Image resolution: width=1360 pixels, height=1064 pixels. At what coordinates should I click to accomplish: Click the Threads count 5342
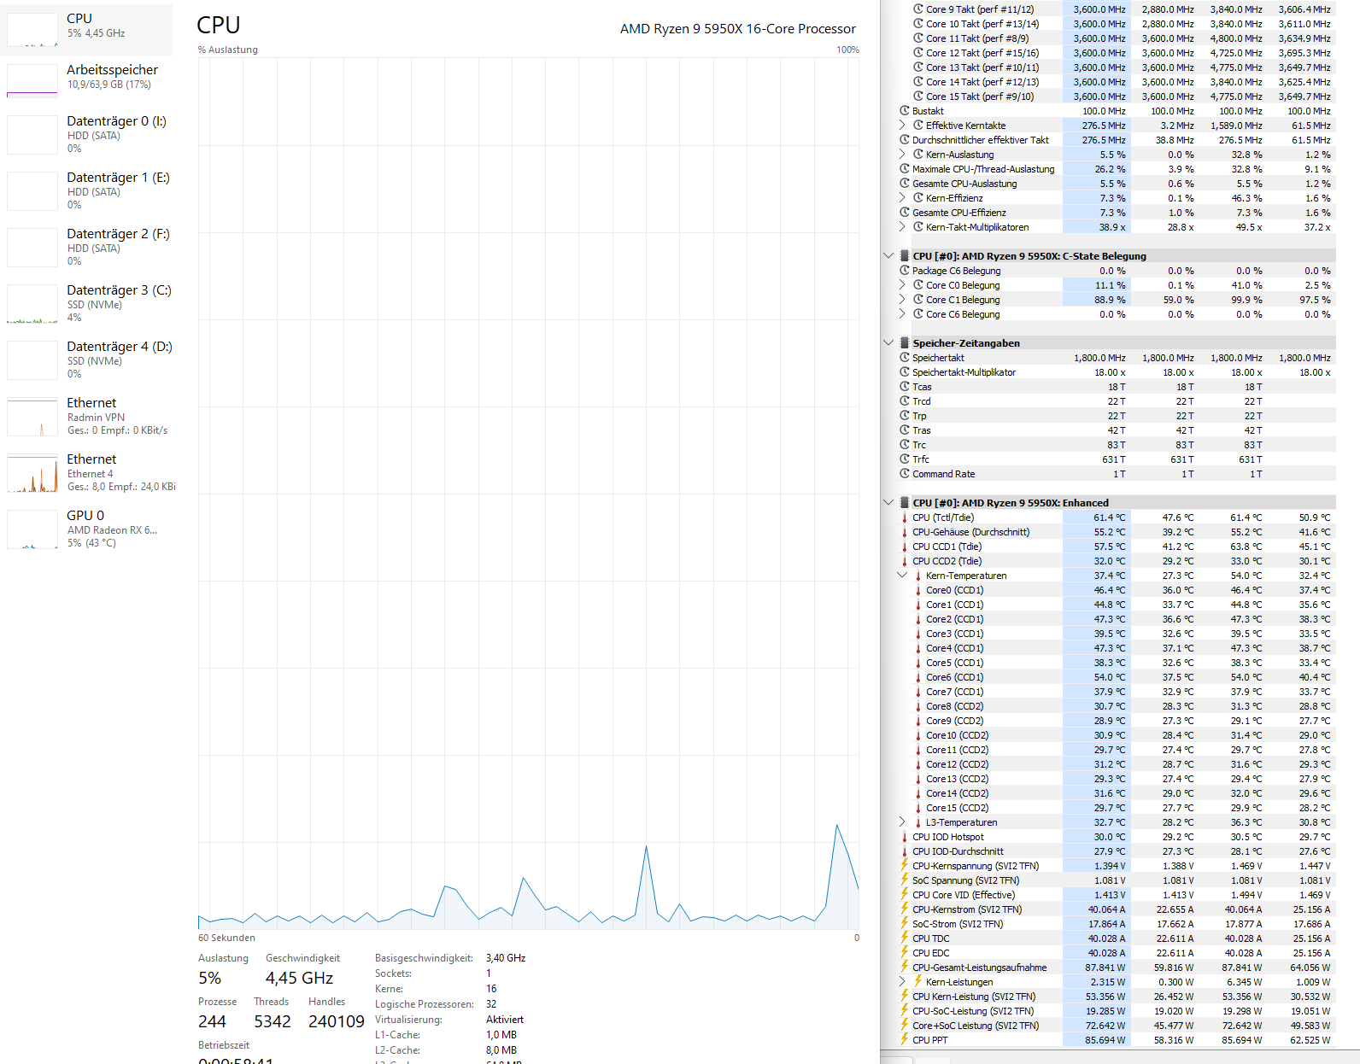273,1022
